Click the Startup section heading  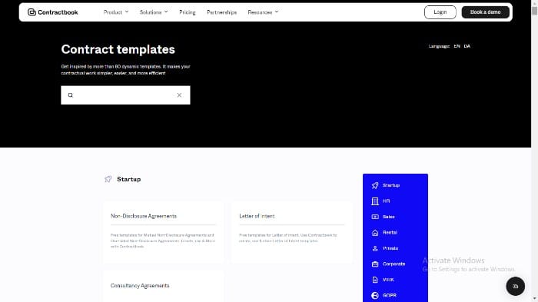pos(128,179)
